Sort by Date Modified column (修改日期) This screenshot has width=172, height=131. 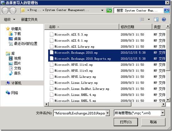(136, 27)
